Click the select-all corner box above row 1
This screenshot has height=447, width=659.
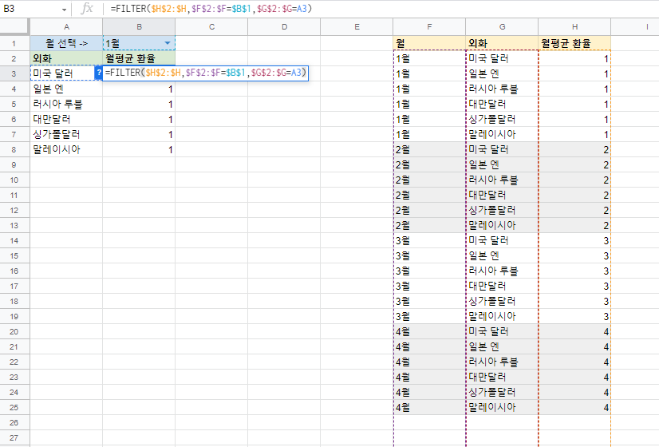pyautogui.click(x=14, y=27)
